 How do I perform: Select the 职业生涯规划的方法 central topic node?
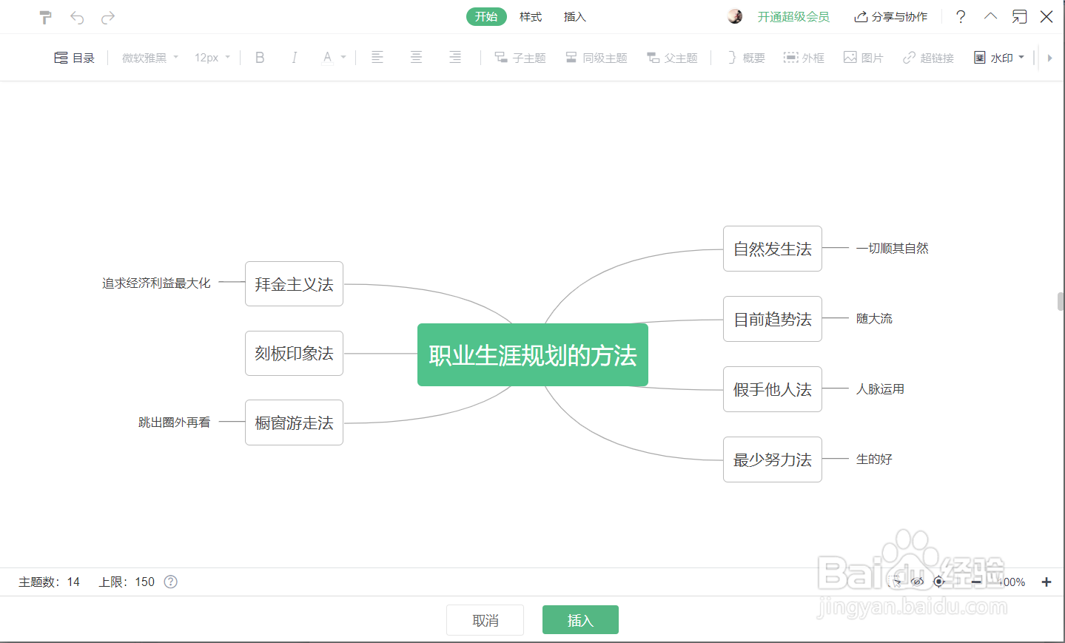click(x=532, y=355)
